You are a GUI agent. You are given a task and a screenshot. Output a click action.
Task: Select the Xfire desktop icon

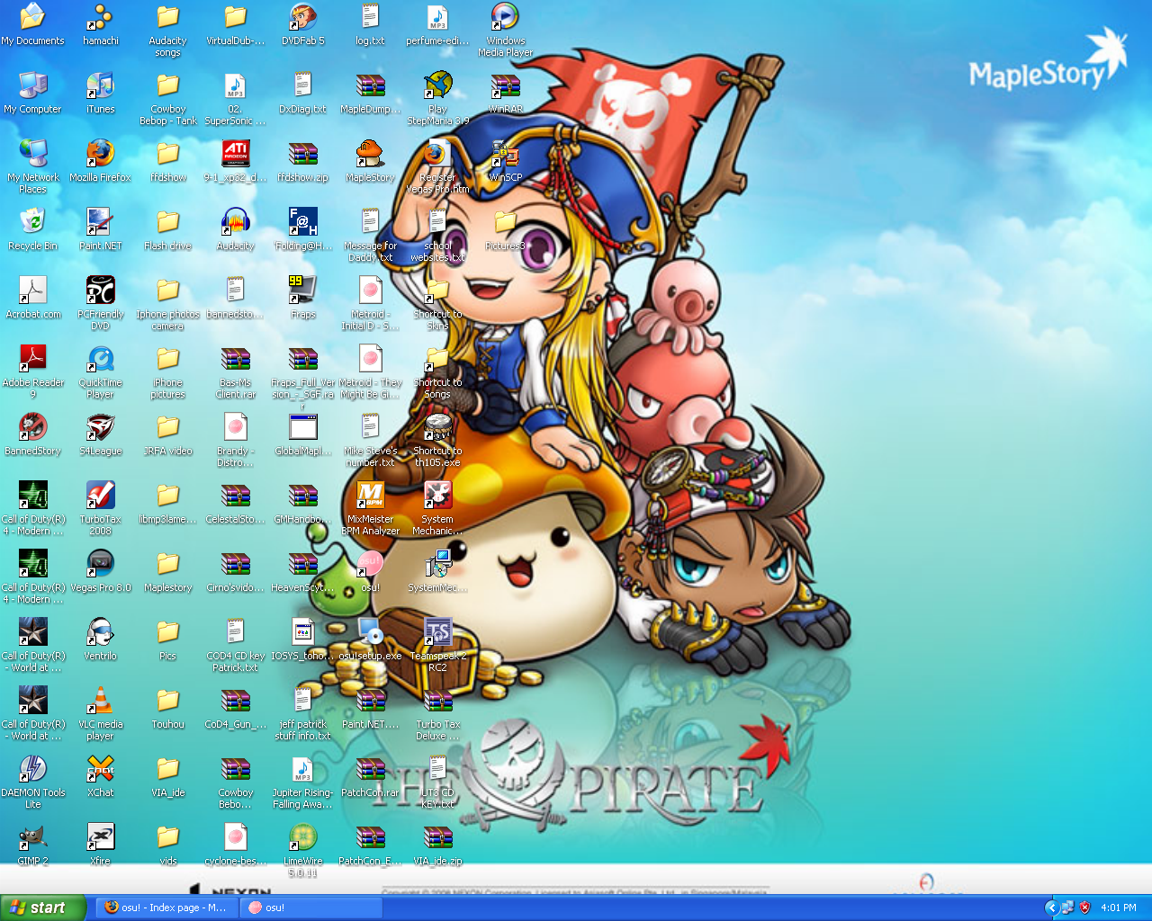click(100, 837)
